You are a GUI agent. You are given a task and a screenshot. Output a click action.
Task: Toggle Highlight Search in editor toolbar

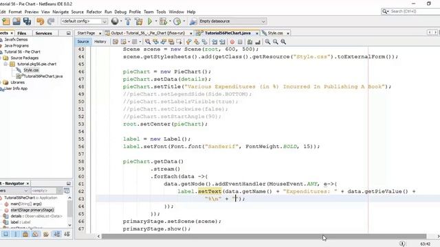tap(171, 42)
